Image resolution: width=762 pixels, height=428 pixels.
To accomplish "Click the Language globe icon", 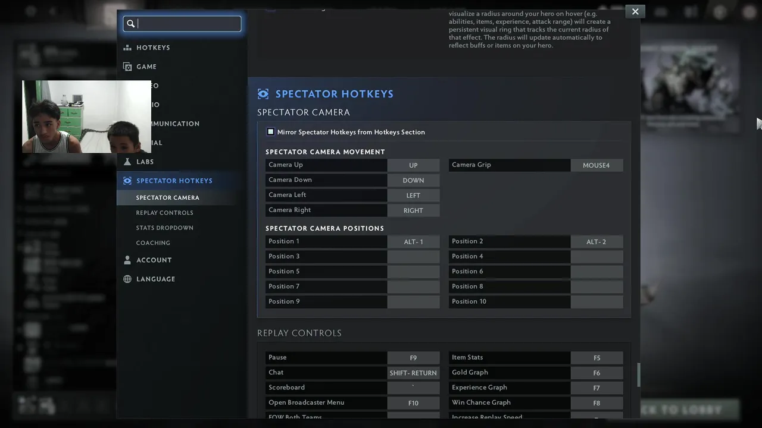I will point(127,279).
